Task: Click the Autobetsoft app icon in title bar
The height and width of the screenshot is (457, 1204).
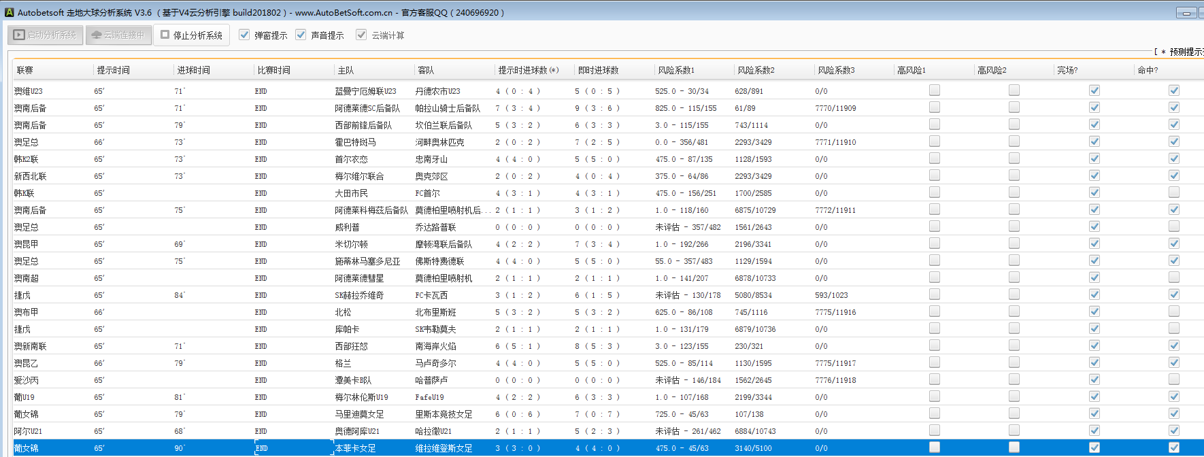Action: click(x=9, y=12)
